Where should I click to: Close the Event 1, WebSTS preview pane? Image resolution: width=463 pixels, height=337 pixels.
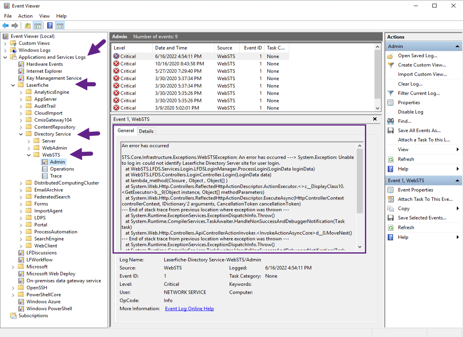pos(375,119)
